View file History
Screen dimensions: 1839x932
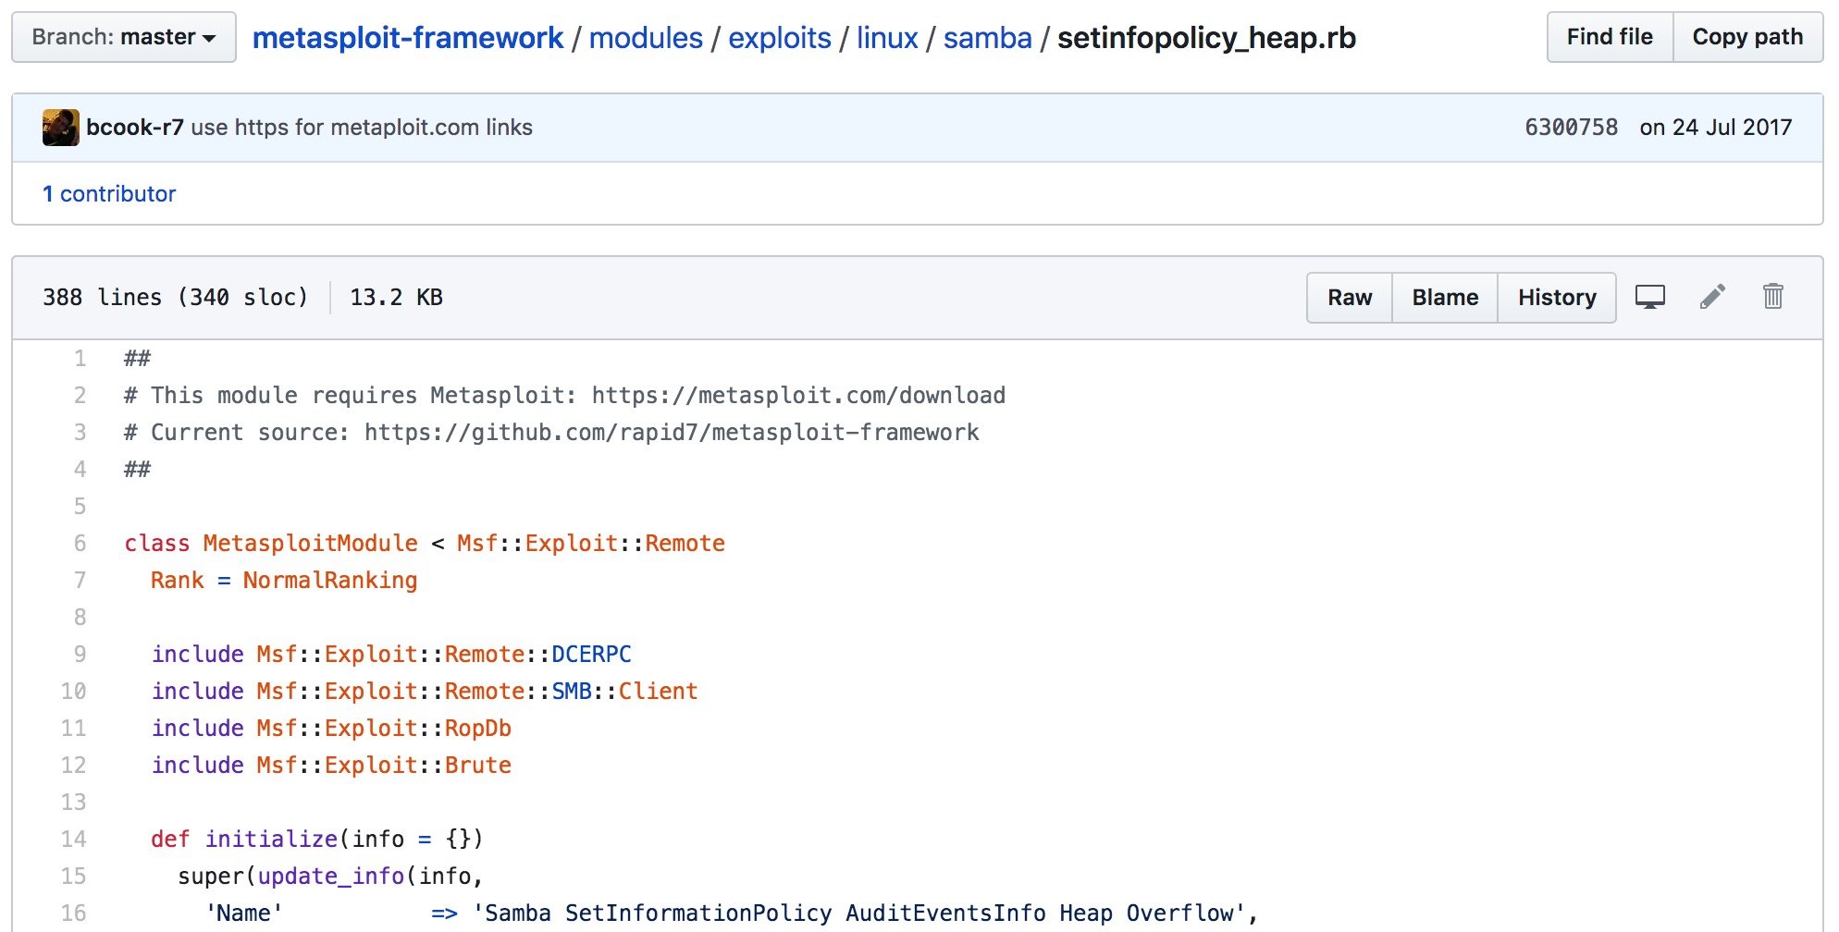(x=1557, y=298)
